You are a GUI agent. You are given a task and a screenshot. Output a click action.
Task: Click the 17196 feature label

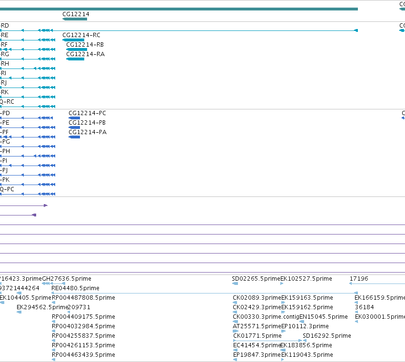(x=359, y=279)
